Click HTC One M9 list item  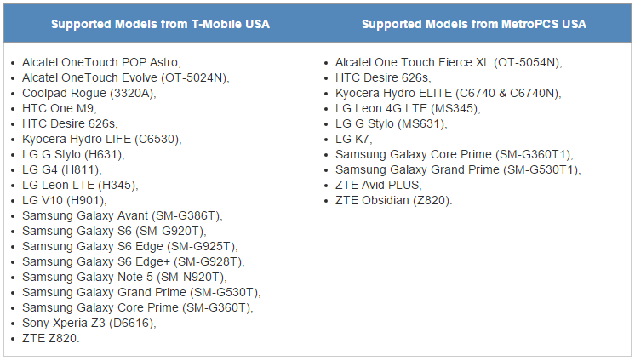(59, 109)
